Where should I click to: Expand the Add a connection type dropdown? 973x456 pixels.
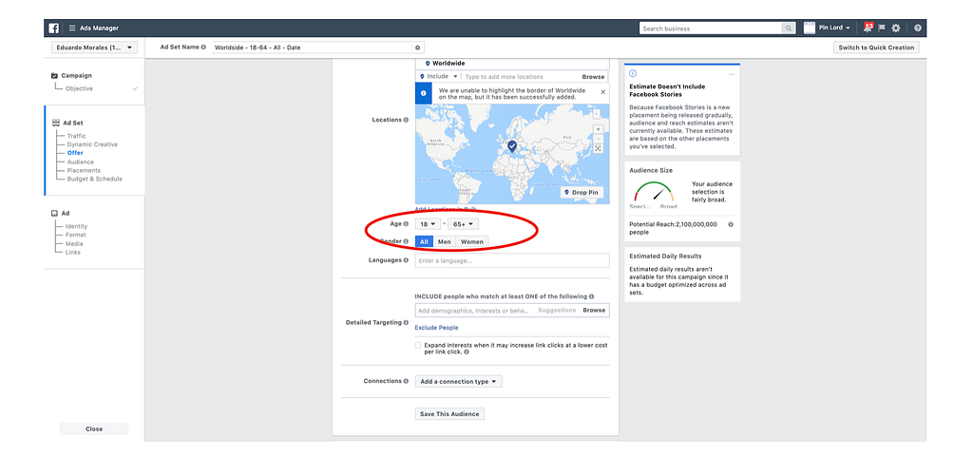click(x=459, y=381)
